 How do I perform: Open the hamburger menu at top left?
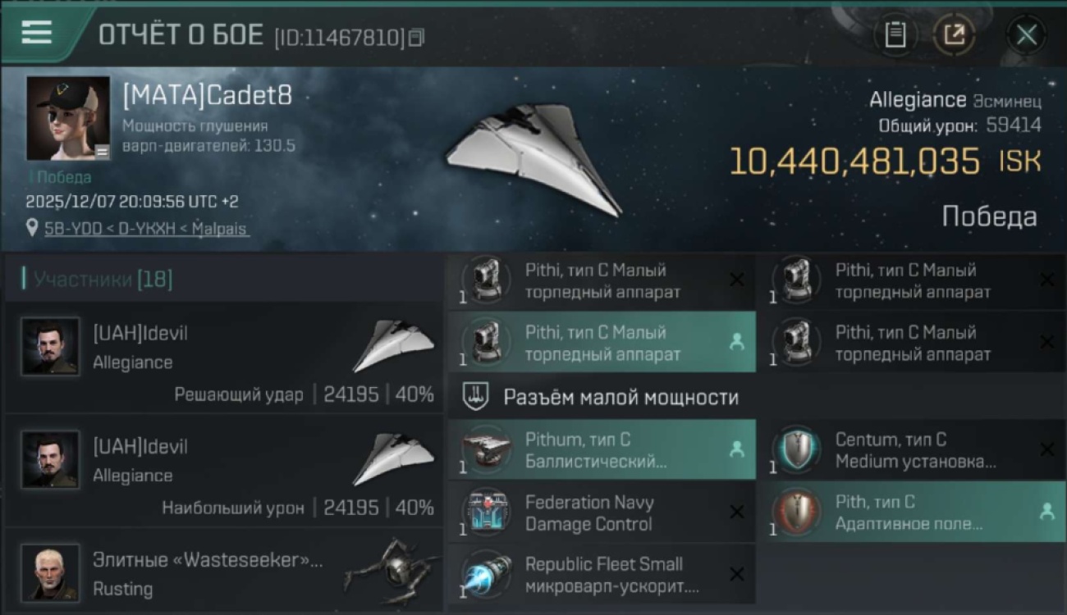(36, 33)
